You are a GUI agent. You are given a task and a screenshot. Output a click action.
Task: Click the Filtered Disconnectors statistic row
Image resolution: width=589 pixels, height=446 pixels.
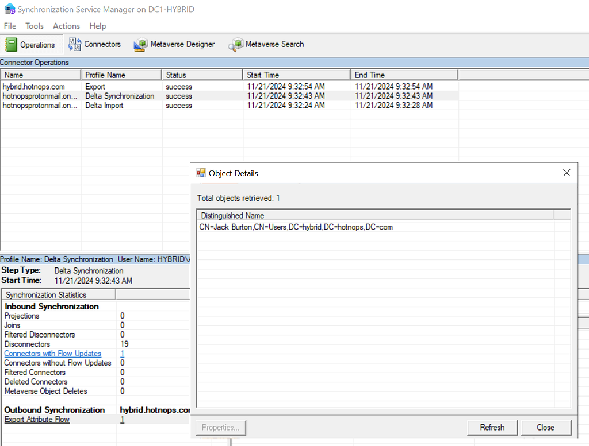[96, 335]
